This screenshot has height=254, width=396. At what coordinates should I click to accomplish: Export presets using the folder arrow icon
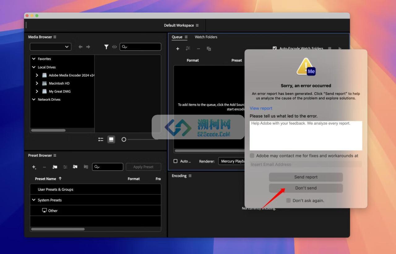(86, 167)
